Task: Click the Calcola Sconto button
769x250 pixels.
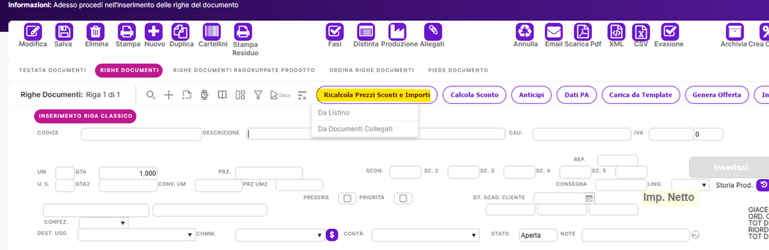Action: pos(474,95)
